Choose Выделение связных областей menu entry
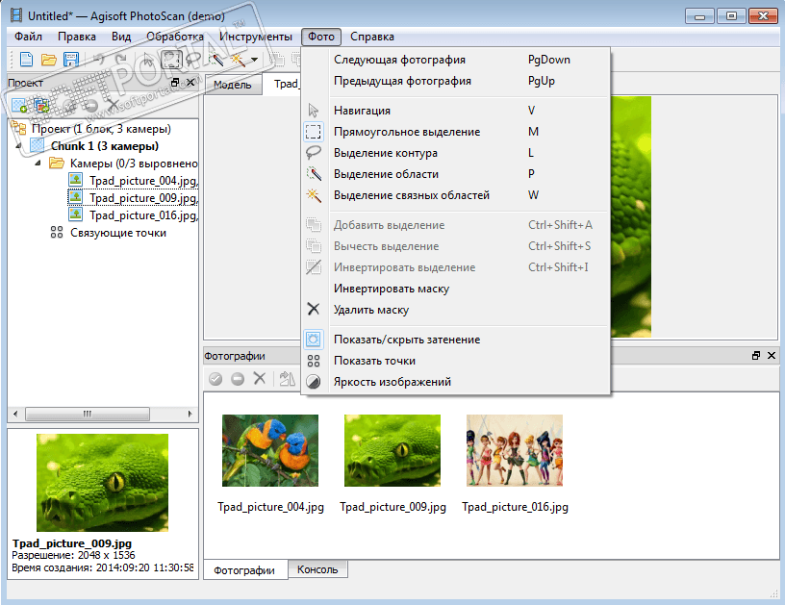This screenshot has height=605, width=785. click(x=456, y=195)
